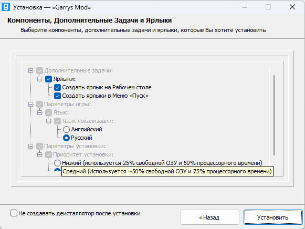
Task: Collapse the Параметры установки tree node
Action: [x=31, y=146]
